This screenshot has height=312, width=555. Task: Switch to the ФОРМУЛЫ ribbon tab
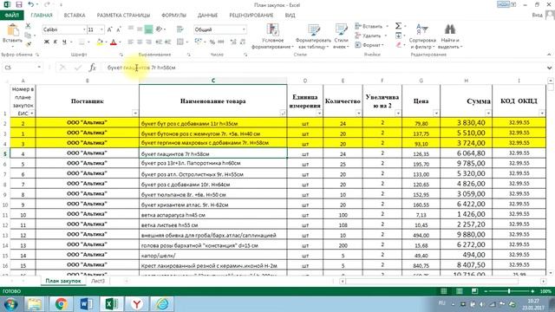[173, 16]
